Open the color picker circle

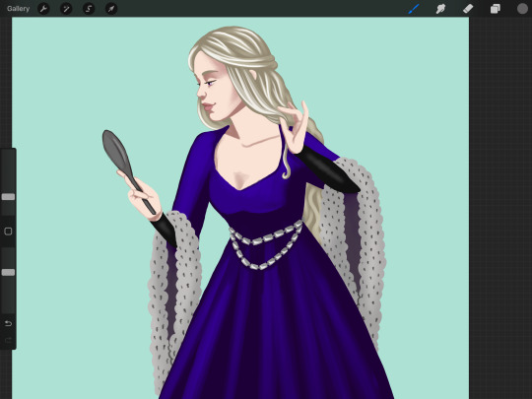(x=522, y=9)
